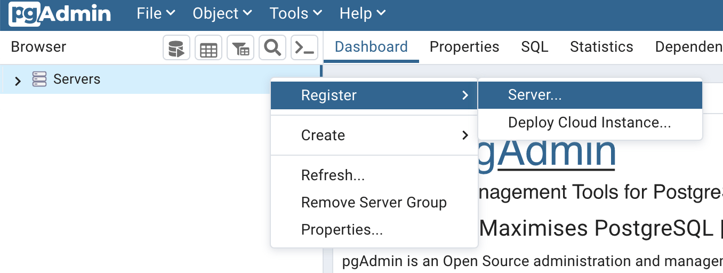Select the Register context menu item
Screen dimensions: 723x273
tap(374, 95)
